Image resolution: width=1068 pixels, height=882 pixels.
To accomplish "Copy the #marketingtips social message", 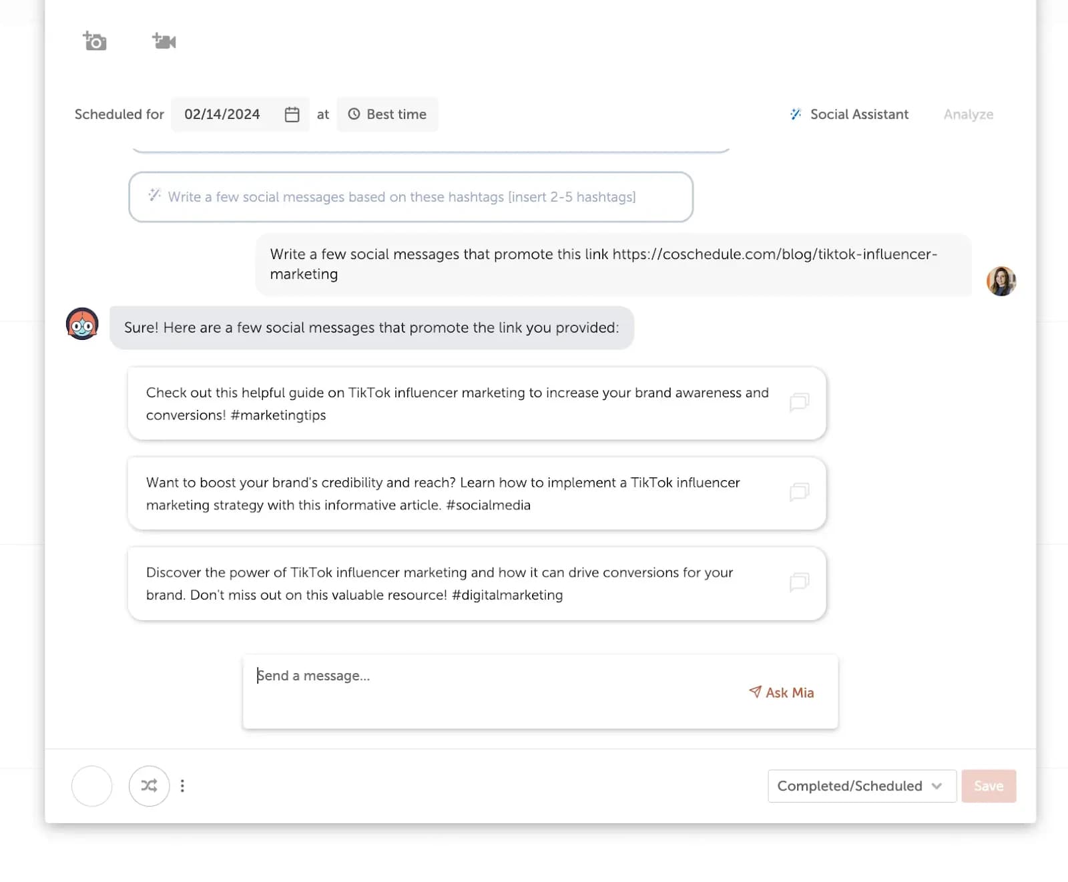I will point(799,403).
